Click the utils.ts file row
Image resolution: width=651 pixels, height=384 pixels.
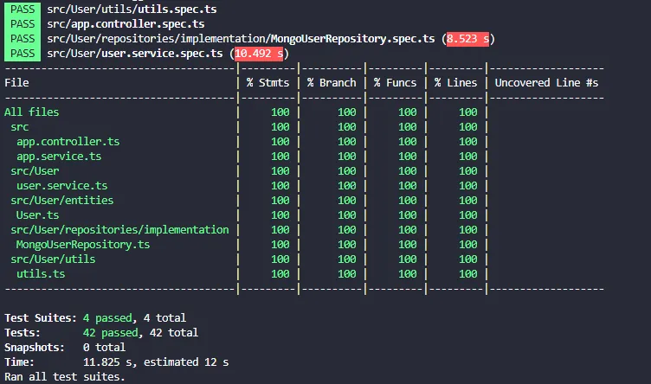click(x=41, y=274)
